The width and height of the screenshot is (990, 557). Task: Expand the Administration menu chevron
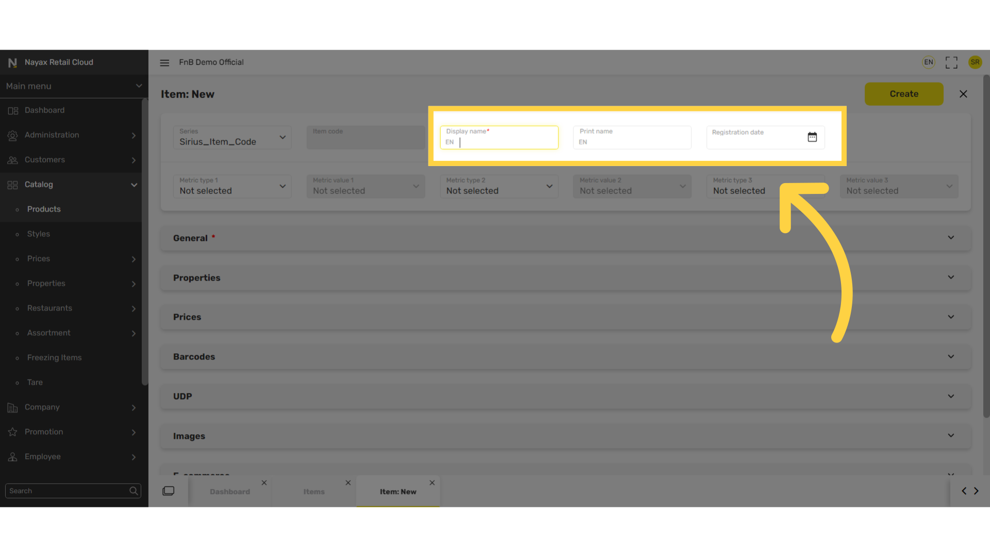pos(134,135)
